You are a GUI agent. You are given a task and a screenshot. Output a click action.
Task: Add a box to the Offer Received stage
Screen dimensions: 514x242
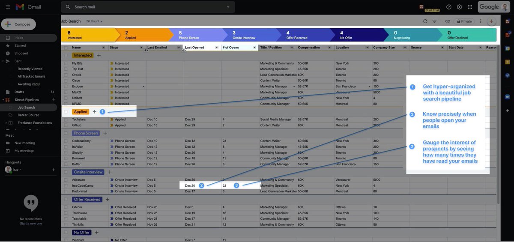pos(108,200)
